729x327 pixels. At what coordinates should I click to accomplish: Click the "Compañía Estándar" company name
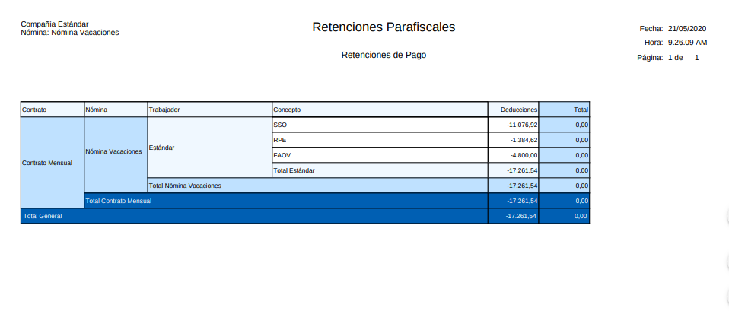(55, 24)
